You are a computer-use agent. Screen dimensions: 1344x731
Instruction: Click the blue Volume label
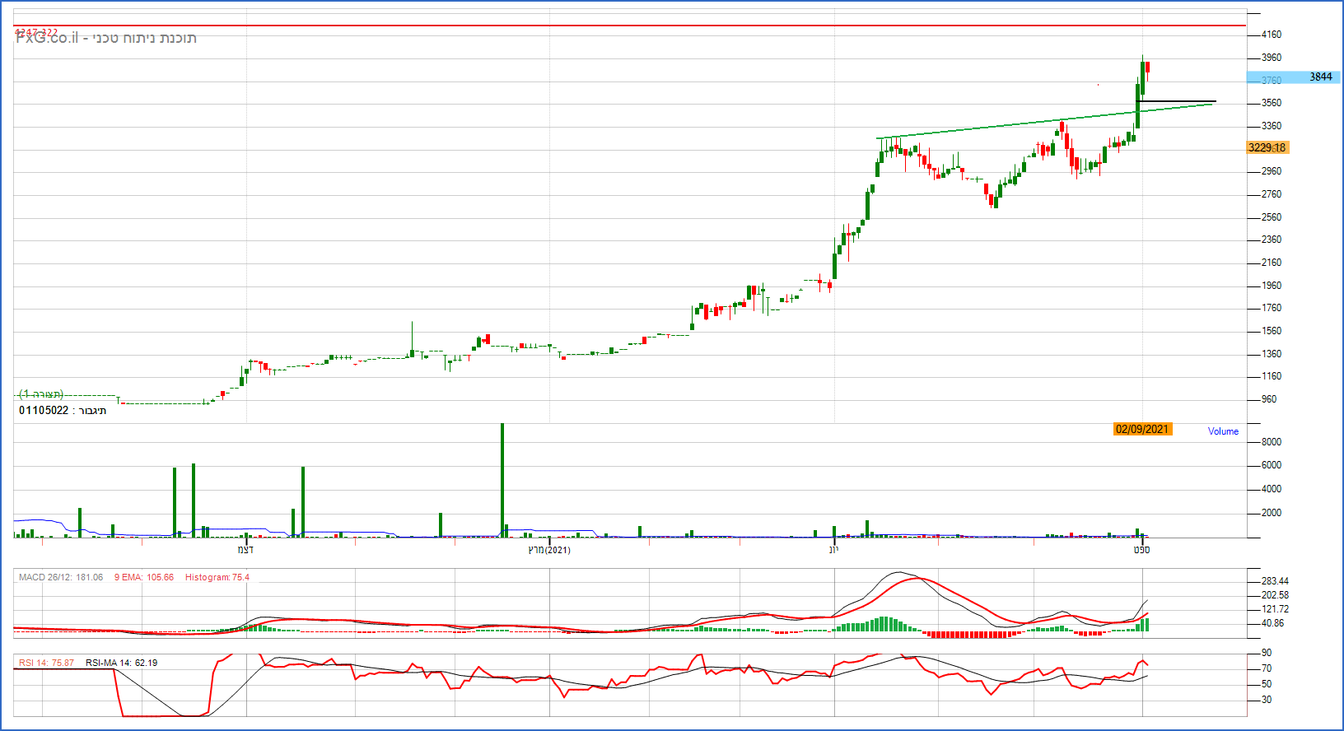[1223, 431]
